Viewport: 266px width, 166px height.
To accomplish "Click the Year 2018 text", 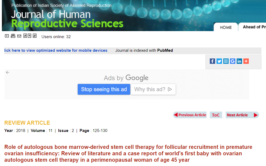I will pyautogui.click(x=15, y=131).
